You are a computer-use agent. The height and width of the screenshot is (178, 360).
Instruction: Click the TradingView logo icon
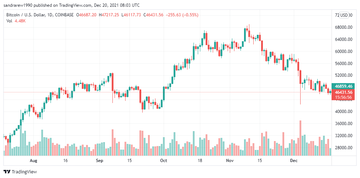pos(7,172)
